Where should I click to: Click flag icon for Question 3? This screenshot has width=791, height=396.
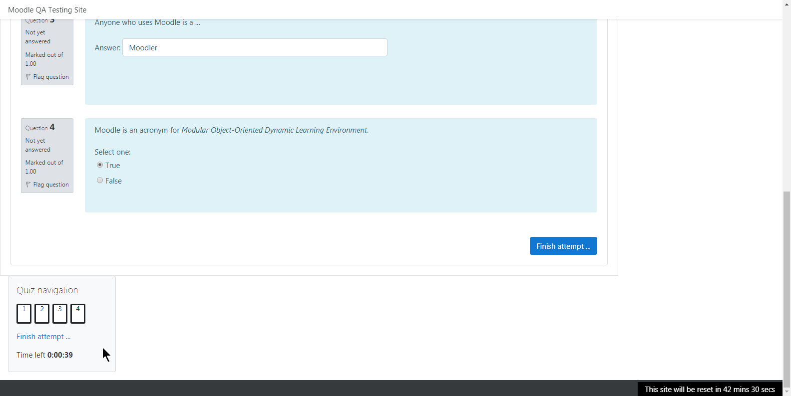point(28,77)
